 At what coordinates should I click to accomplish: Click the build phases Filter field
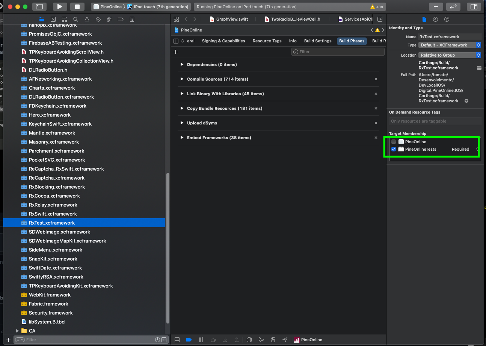coord(338,52)
